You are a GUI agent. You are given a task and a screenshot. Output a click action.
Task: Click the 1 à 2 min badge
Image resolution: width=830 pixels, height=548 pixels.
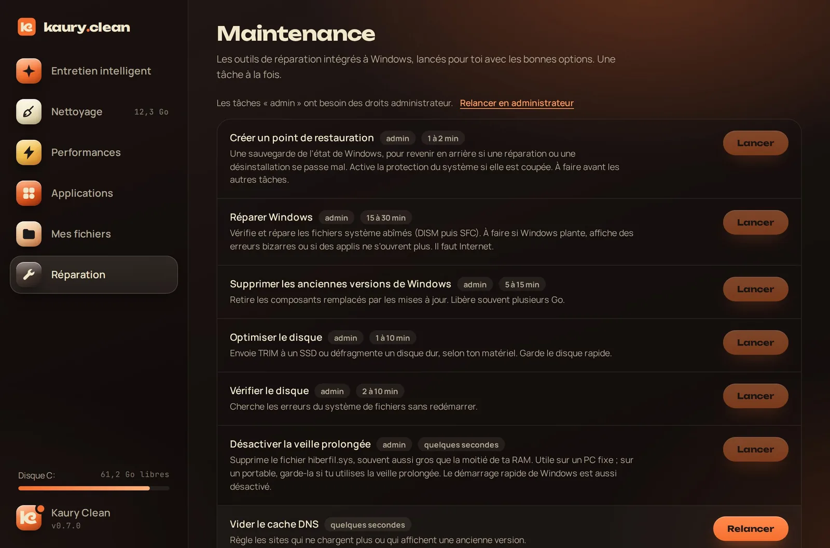coord(442,138)
